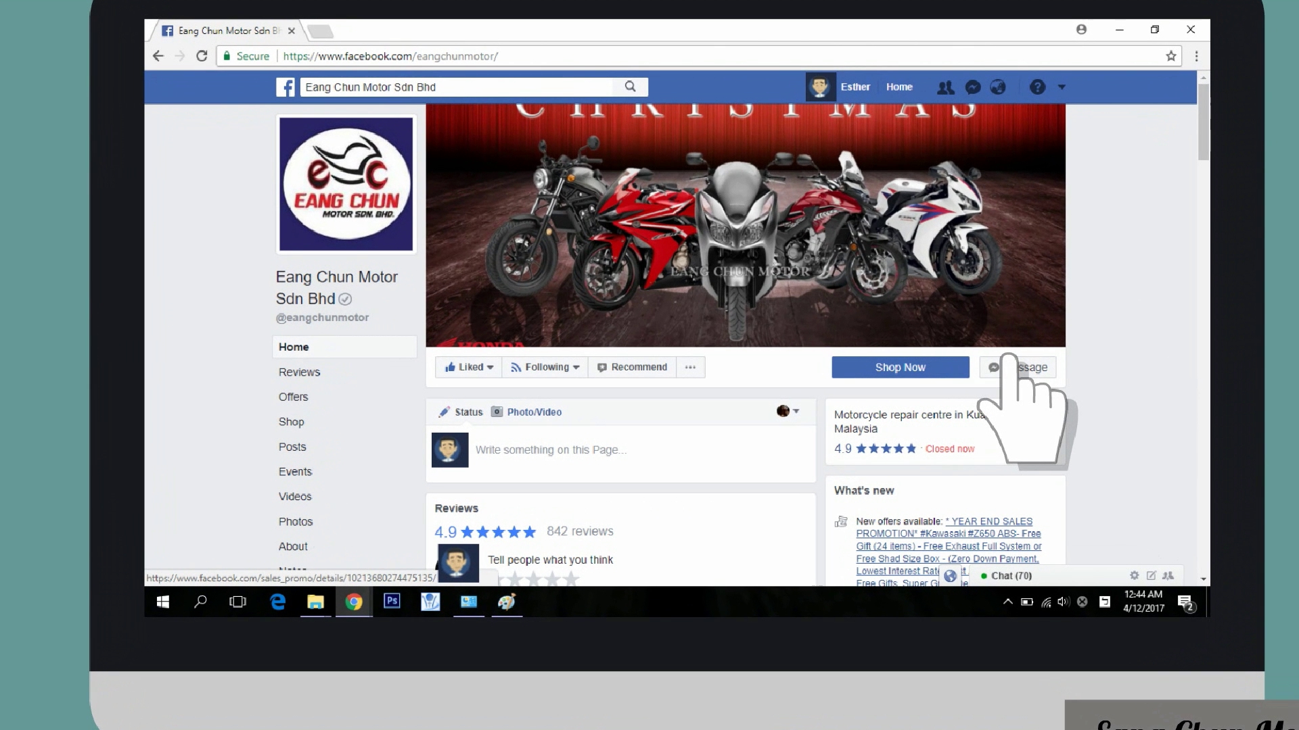Screen dimensions: 1299x730
Task: Select Status composer tab
Action: tap(461, 412)
